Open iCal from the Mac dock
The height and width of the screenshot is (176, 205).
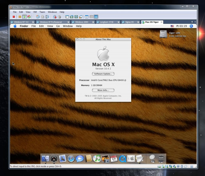tap(114, 159)
